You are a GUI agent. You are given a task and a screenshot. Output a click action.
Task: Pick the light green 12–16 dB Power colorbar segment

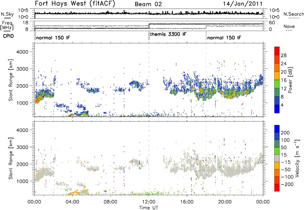pyautogui.click(x=277, y=84)
